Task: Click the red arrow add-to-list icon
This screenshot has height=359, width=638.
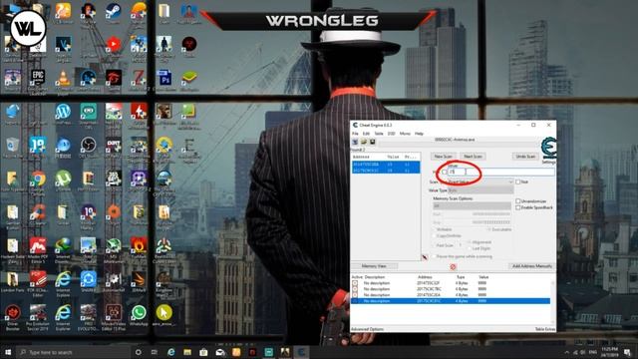Action: pyautogui.click(x=425, y=257)
